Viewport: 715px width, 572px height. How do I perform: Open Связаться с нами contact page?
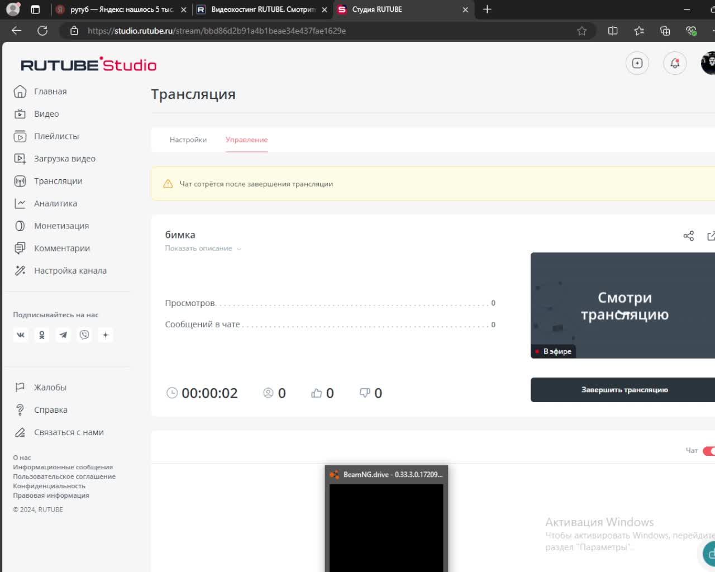point(59,432)
